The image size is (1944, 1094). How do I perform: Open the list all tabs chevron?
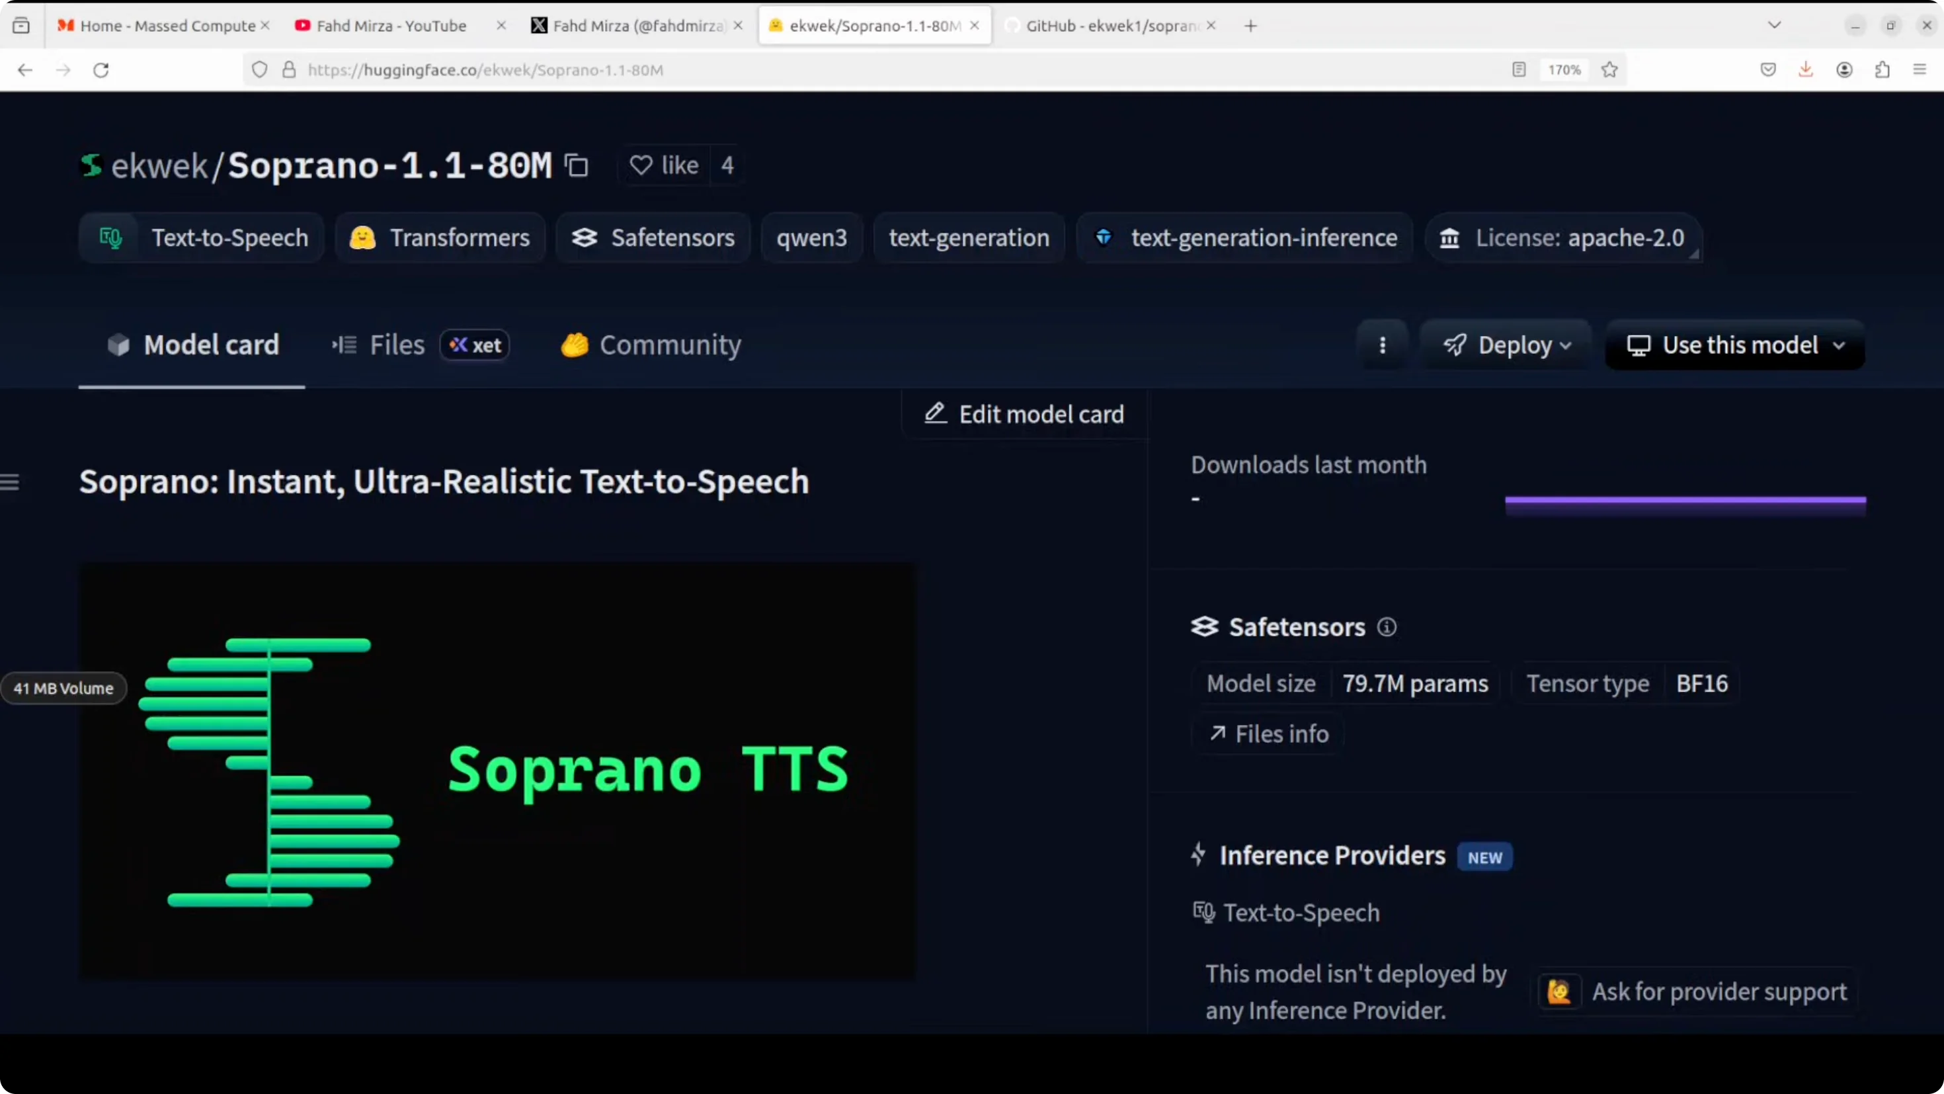(1774, 25)
